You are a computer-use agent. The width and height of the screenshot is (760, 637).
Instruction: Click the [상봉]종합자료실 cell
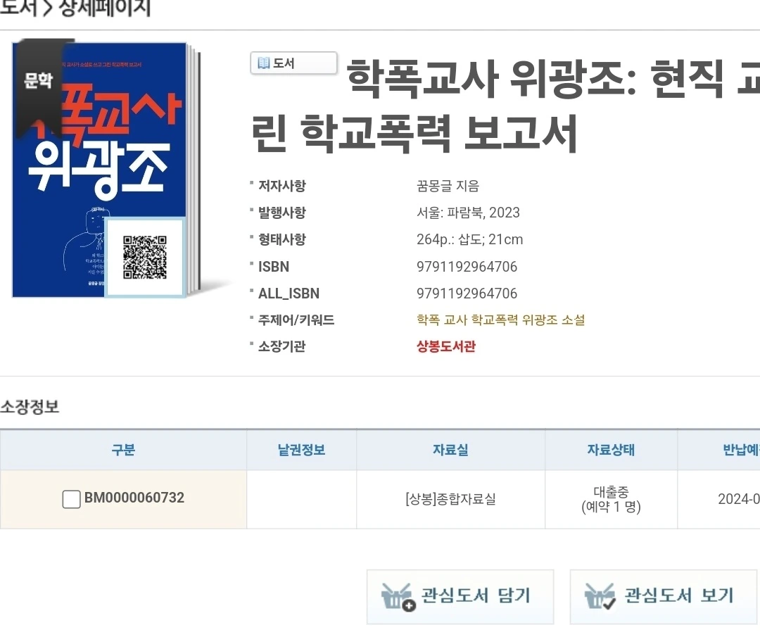coord(451,499)
